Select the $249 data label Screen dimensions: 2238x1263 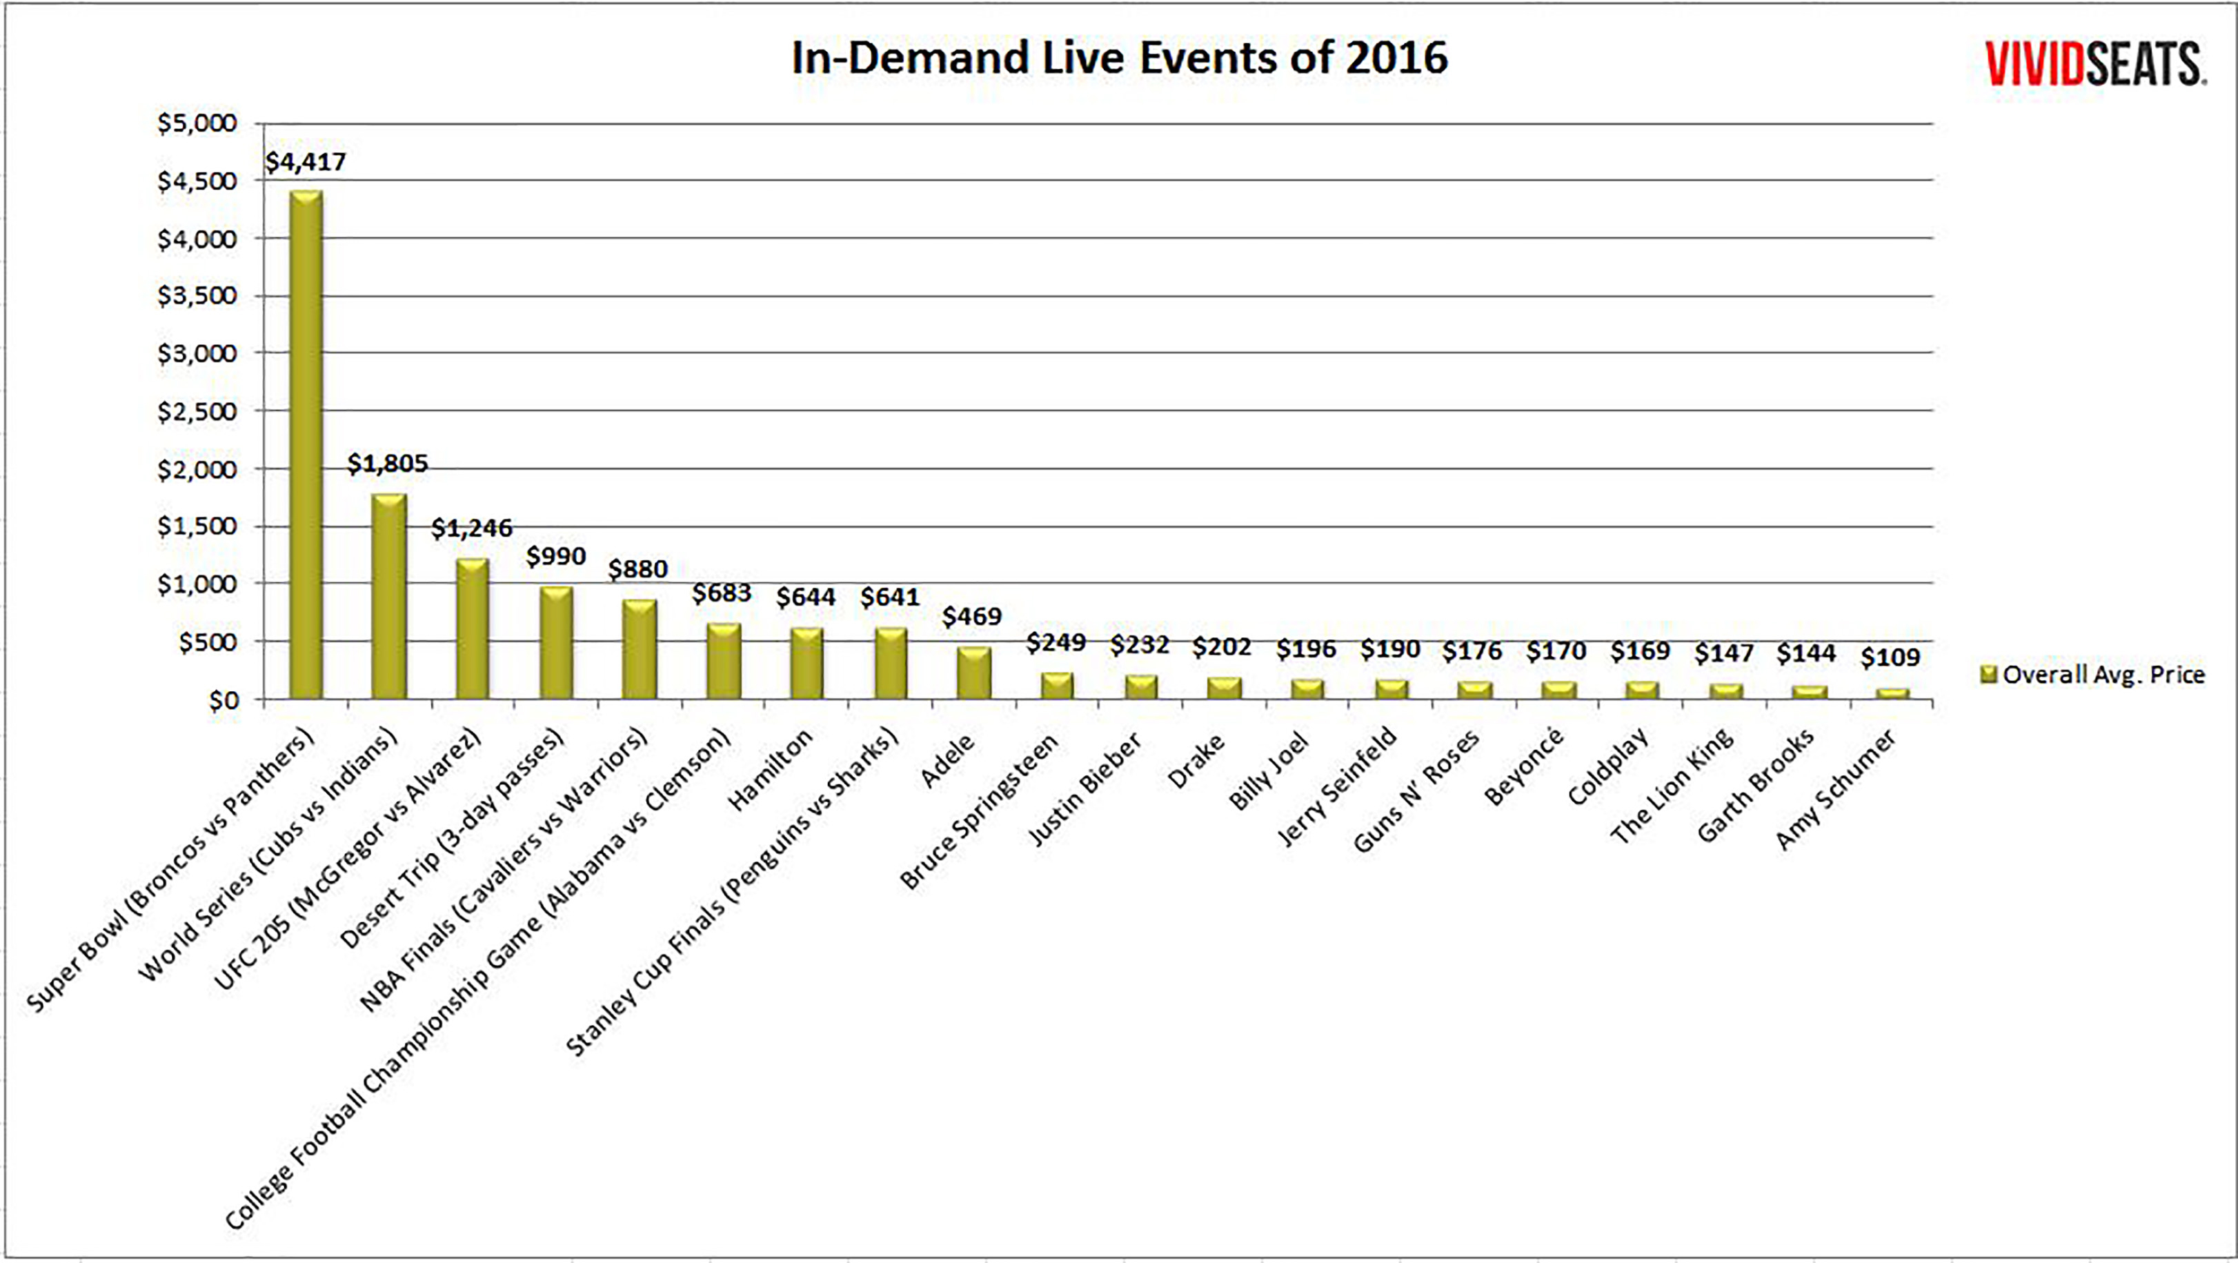1056,642
